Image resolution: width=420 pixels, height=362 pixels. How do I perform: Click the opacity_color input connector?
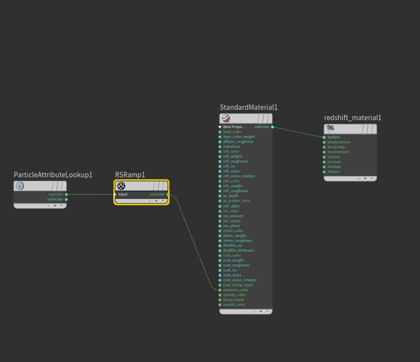pyautogui.click(x=220, y=295)
